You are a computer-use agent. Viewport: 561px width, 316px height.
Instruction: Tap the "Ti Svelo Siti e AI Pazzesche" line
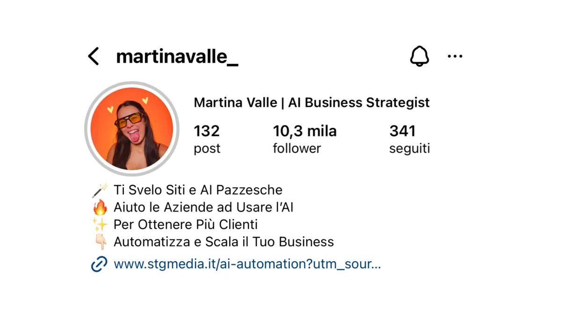point(198,190)
